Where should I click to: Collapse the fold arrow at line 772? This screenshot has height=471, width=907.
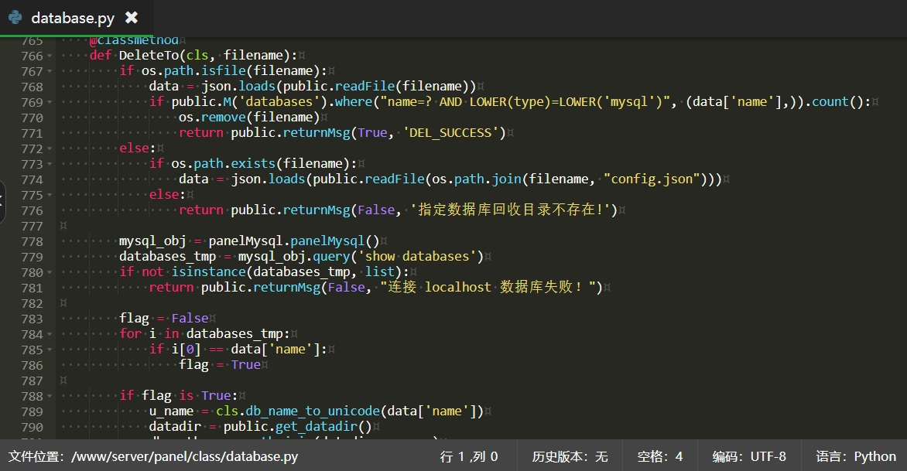[x=50, y=149]
